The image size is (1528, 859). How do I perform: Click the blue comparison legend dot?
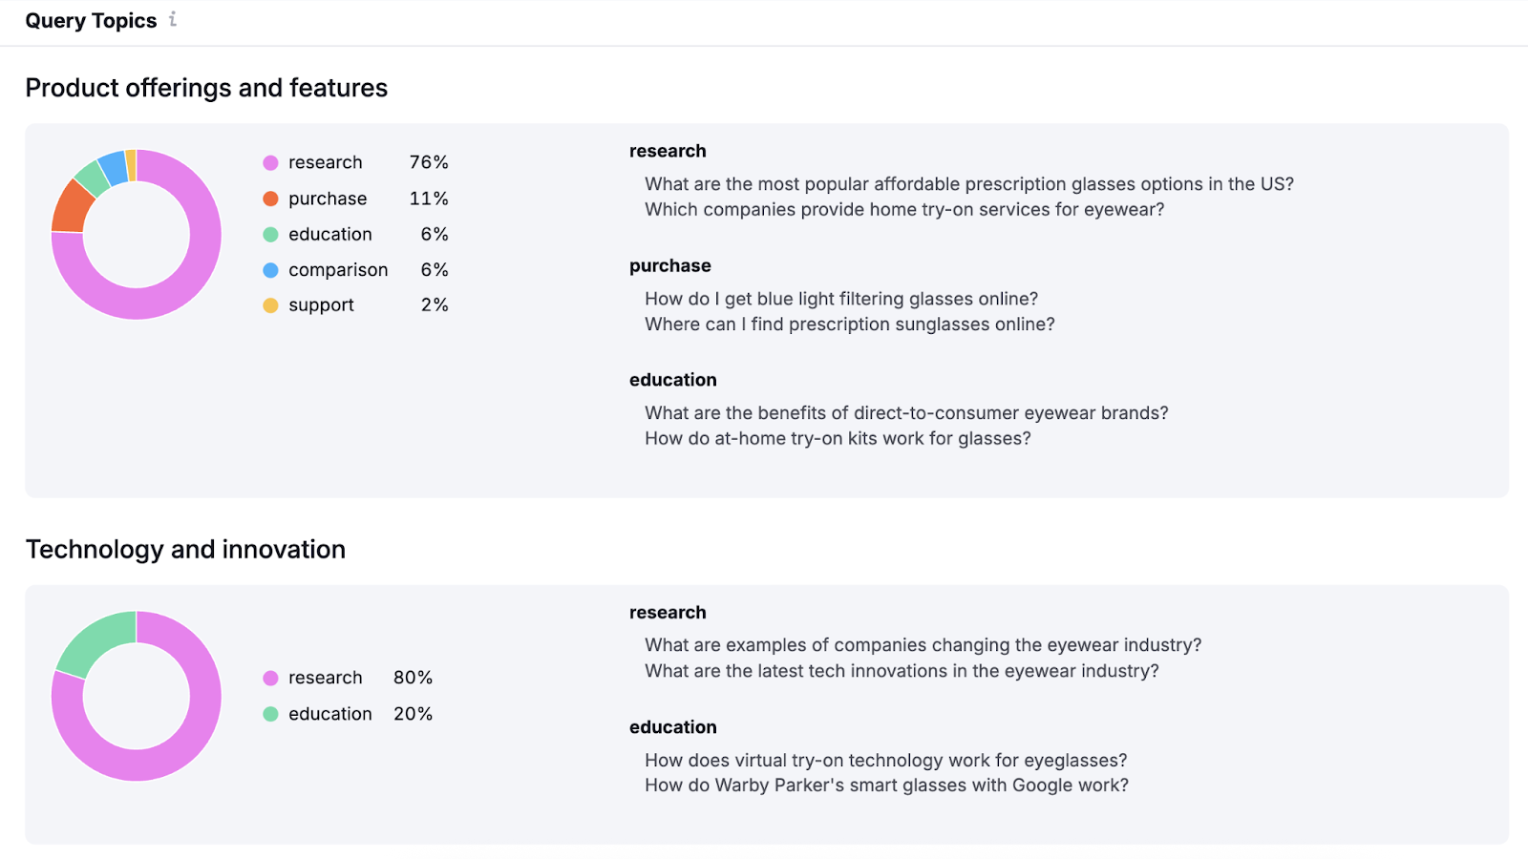[271, 270]
